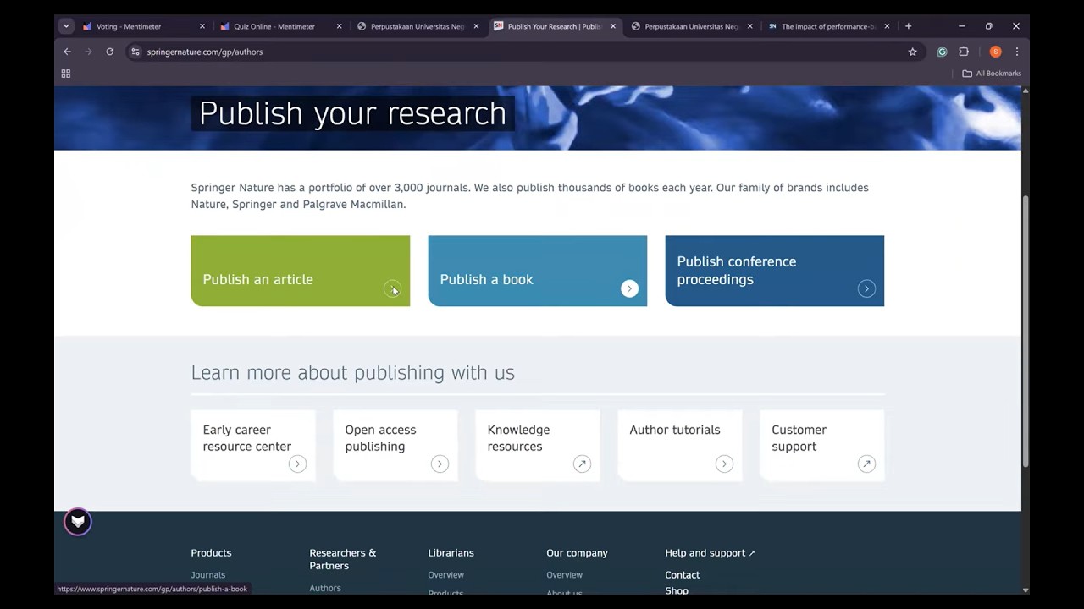Open Help and support footer link
Image resolution: width=1084 pixels, height=609 pixels.
710,553
